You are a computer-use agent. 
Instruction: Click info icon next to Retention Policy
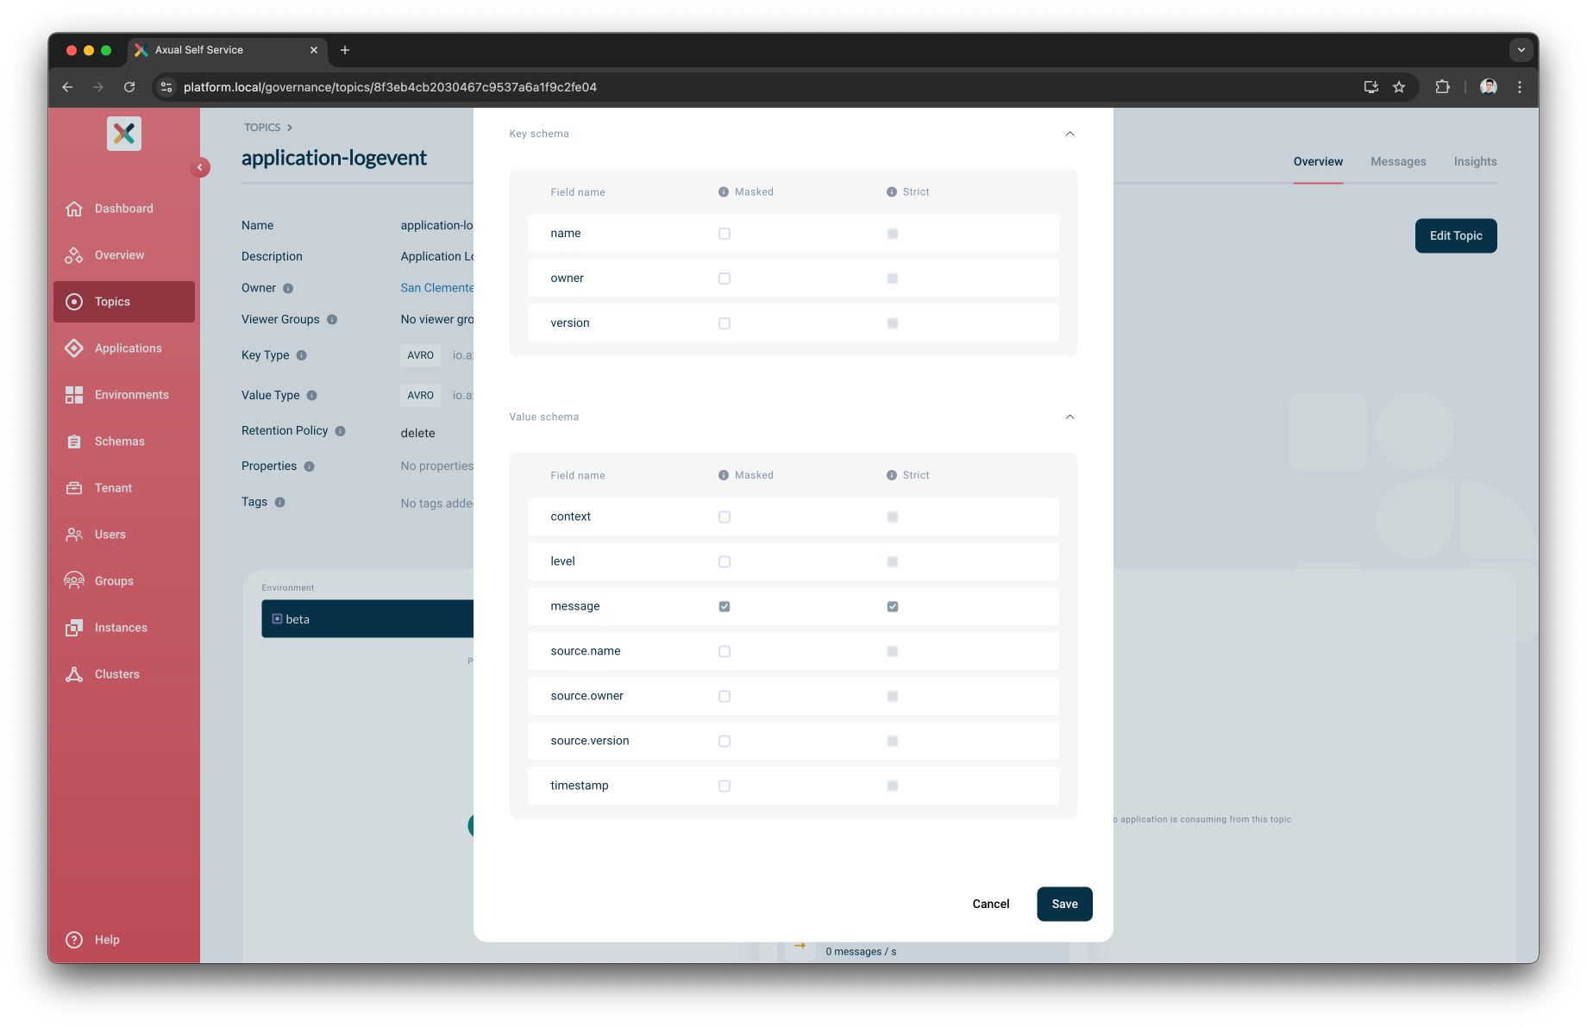coord(341,431)
